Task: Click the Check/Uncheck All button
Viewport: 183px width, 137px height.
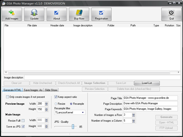Action: (69, 83)
